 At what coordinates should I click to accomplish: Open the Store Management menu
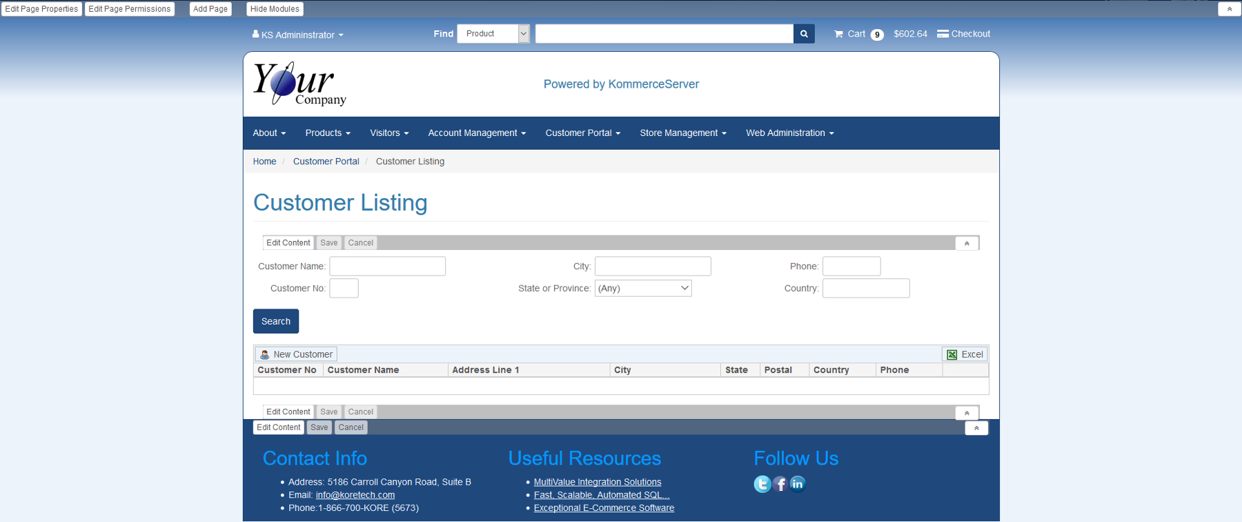point(682,133)
